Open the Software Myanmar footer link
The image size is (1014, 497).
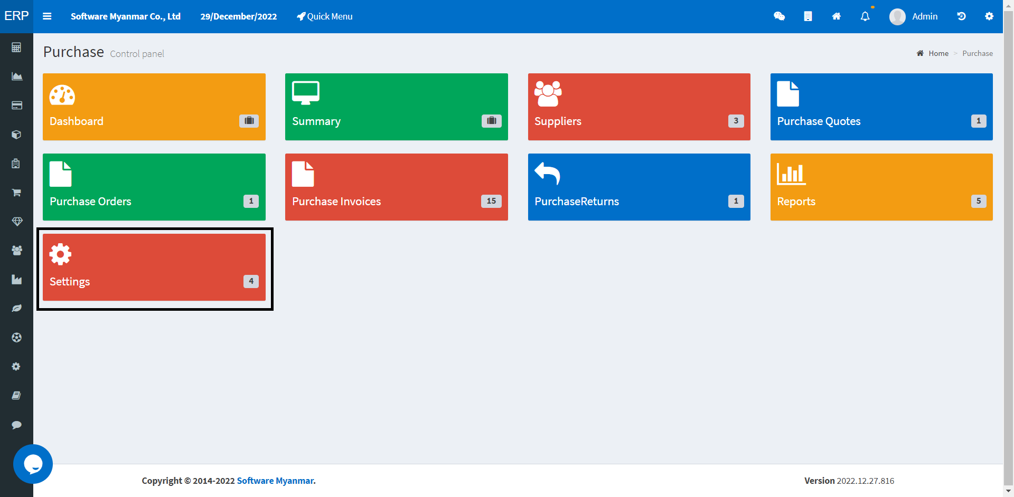276,481
